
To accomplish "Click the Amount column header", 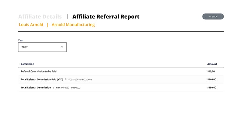I will click(212, 64).
